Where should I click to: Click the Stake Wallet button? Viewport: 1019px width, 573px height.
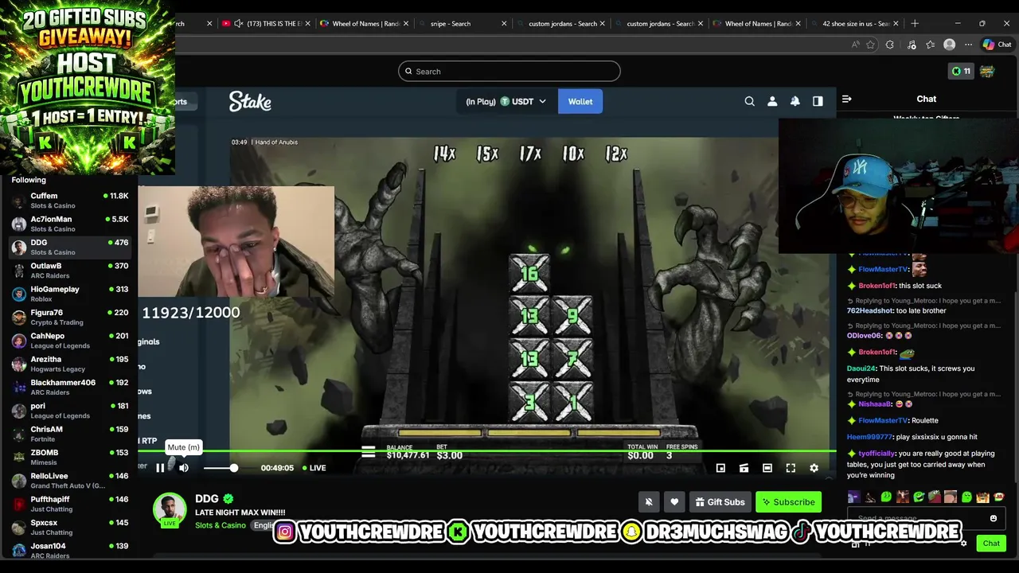pyautogui.click(x=580, y=102)
